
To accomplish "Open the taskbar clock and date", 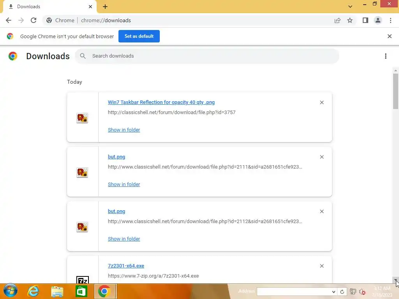I will tap(382, 292).
